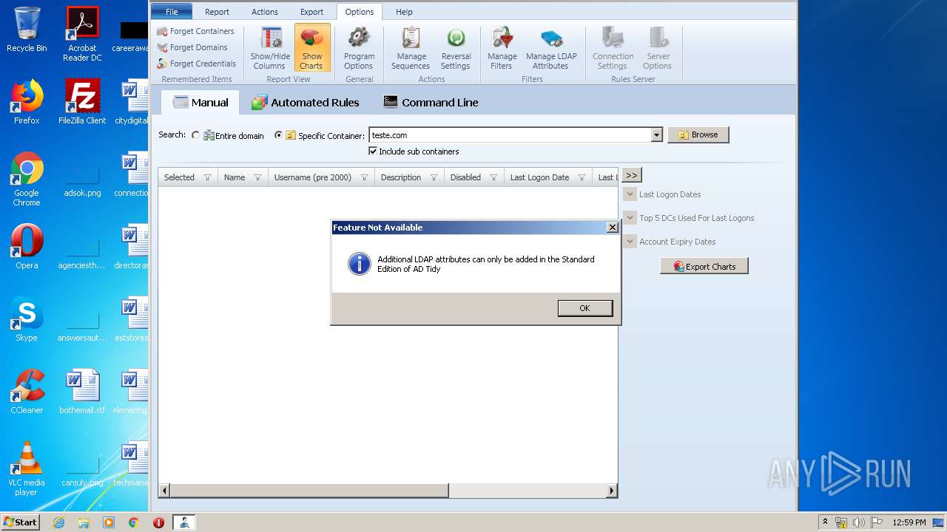
Task: Launch Acrobat Reader DC desktop shortcut
Action: coord(82,34)
